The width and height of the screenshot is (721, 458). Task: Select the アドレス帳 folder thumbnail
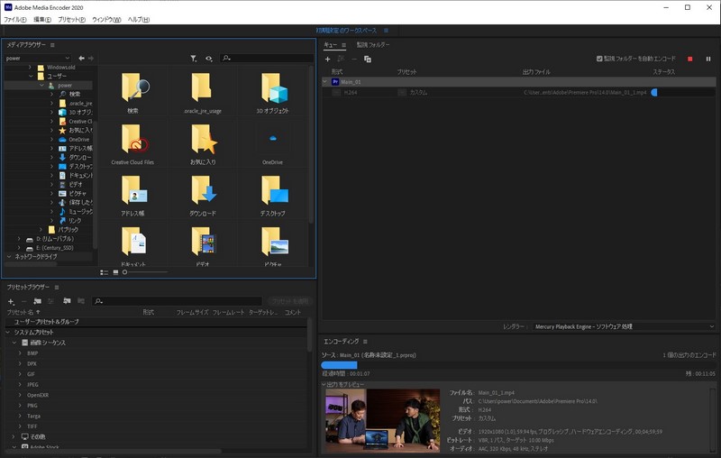[132, 196]
